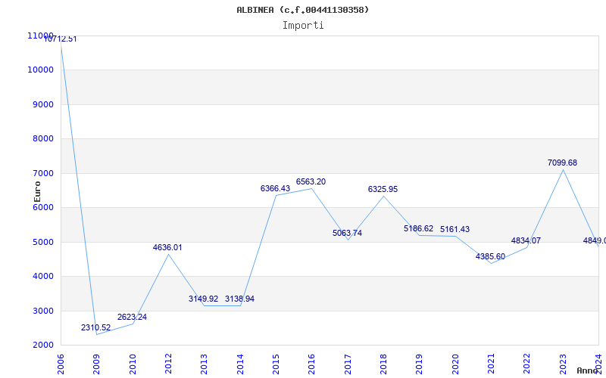Click the 4000 y-axis tick label
The height and width of the screenshot is (378, 606).
pos(42,277)
